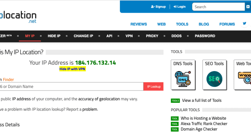Screen dimensions: 251x132
Task: Click the POPULAR TOOLS heading
Action: coord(185,110)
